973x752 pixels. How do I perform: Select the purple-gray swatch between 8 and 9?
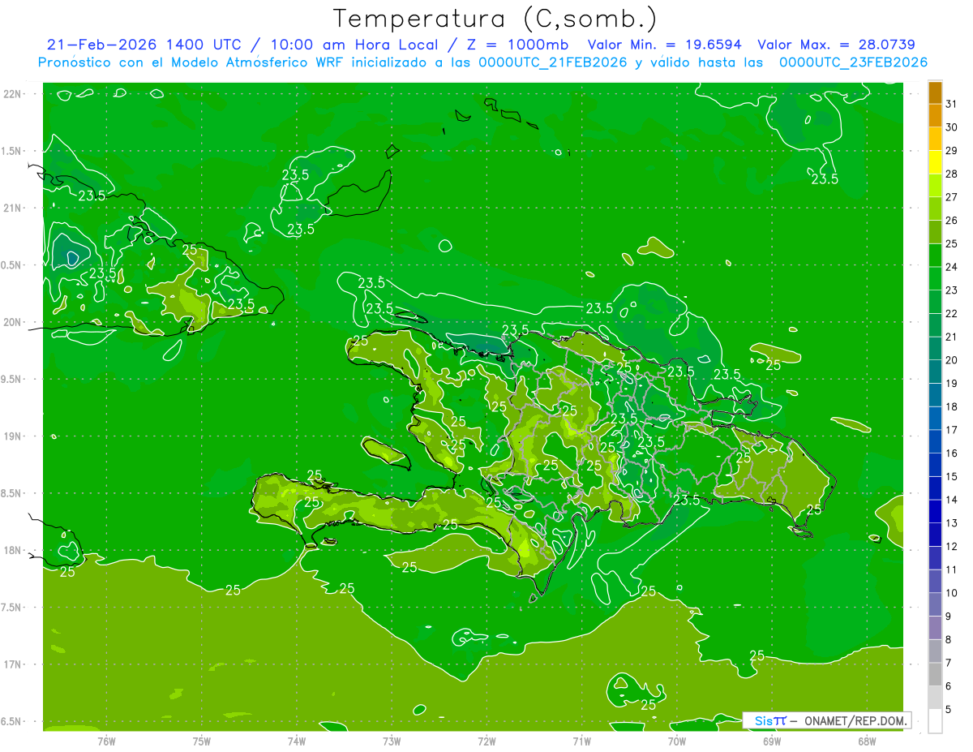click(935, 628)
